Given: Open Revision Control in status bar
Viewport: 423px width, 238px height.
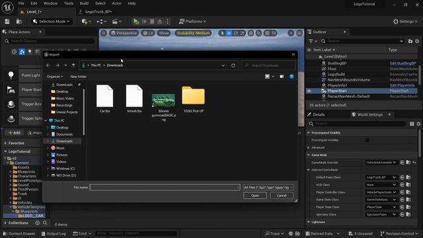Looking at the screenshot, I should pyautogui.click(x=399, y=233).
